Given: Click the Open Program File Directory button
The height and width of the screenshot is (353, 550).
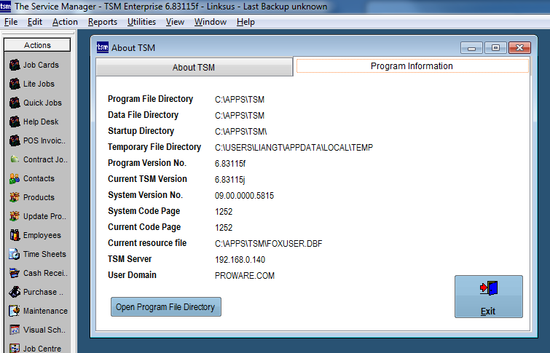Looking at the screenshot, I should click(x=165, y=307).
